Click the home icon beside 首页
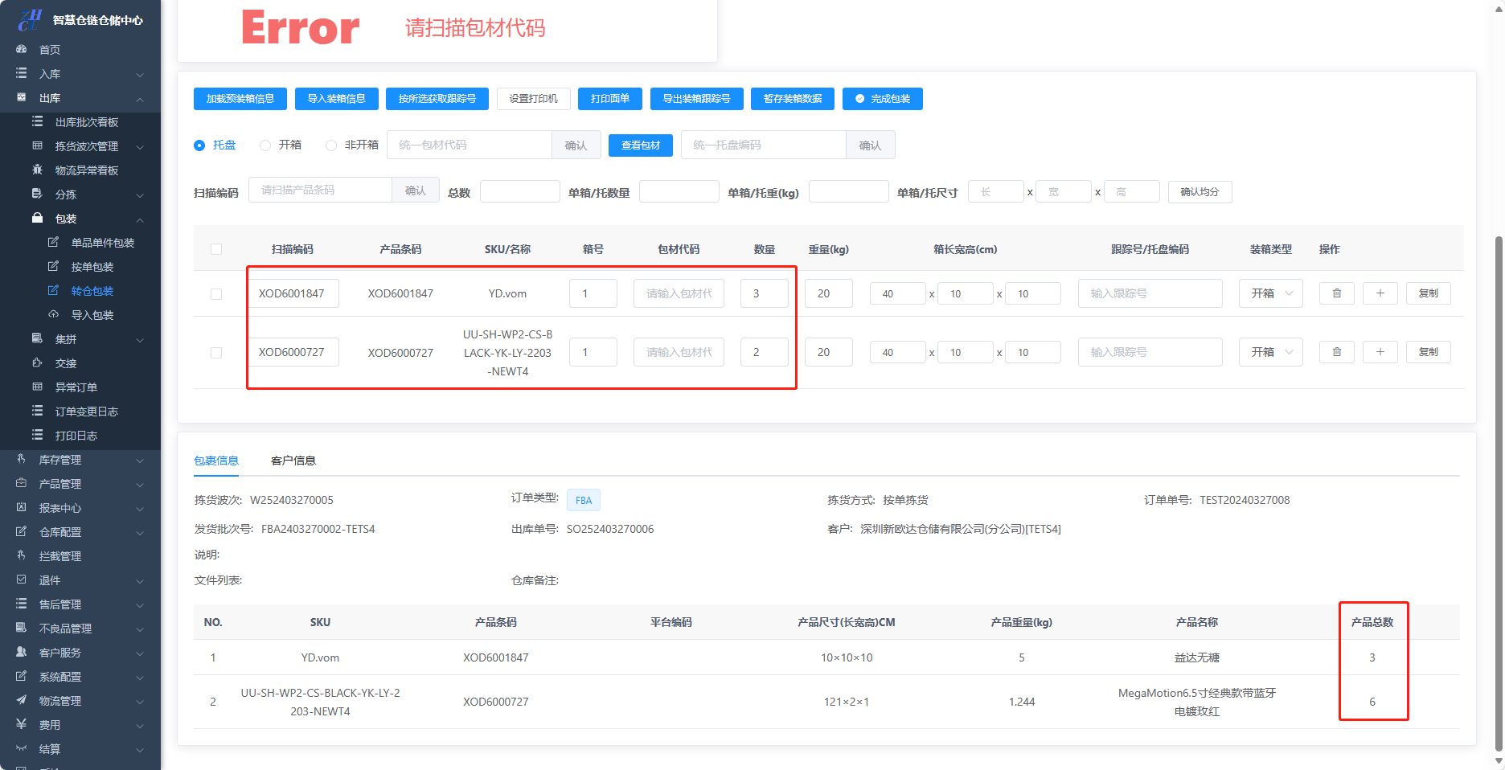 click(22, 50)
